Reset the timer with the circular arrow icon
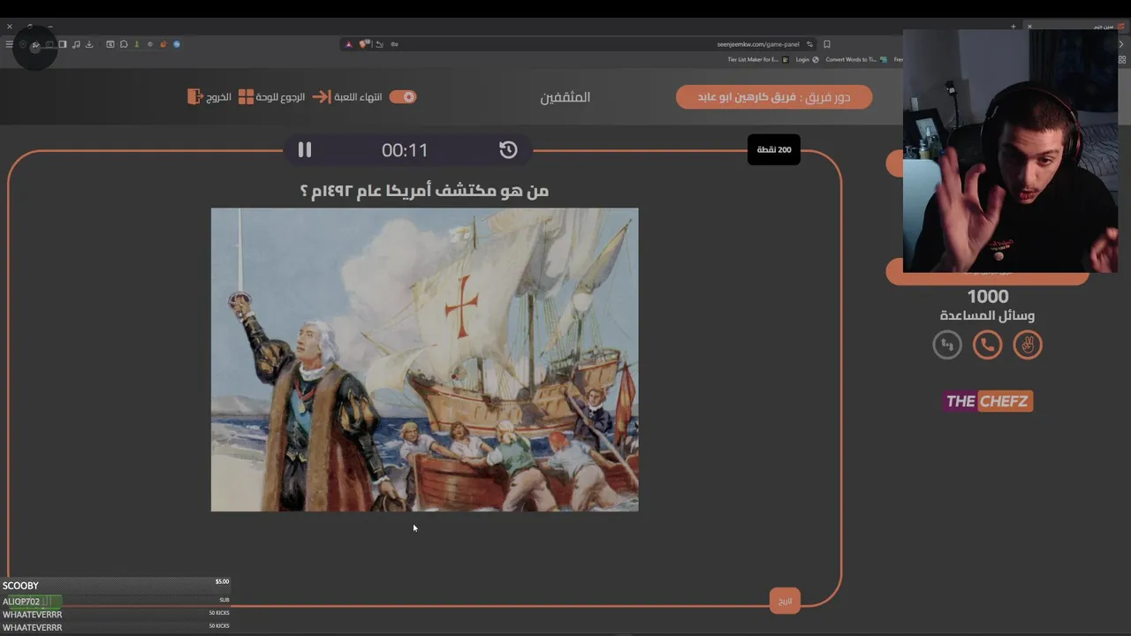The height and width of the screenshot is (636, 1131). click(508, 150)
